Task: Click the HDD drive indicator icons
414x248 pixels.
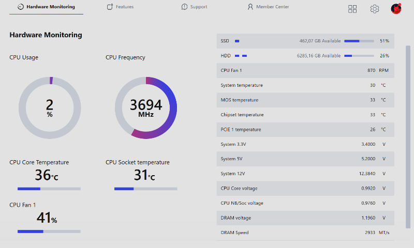Action: click(241, 56)
